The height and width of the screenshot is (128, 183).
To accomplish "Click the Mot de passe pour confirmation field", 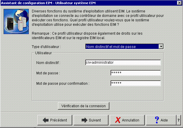I will coord(135,83).
